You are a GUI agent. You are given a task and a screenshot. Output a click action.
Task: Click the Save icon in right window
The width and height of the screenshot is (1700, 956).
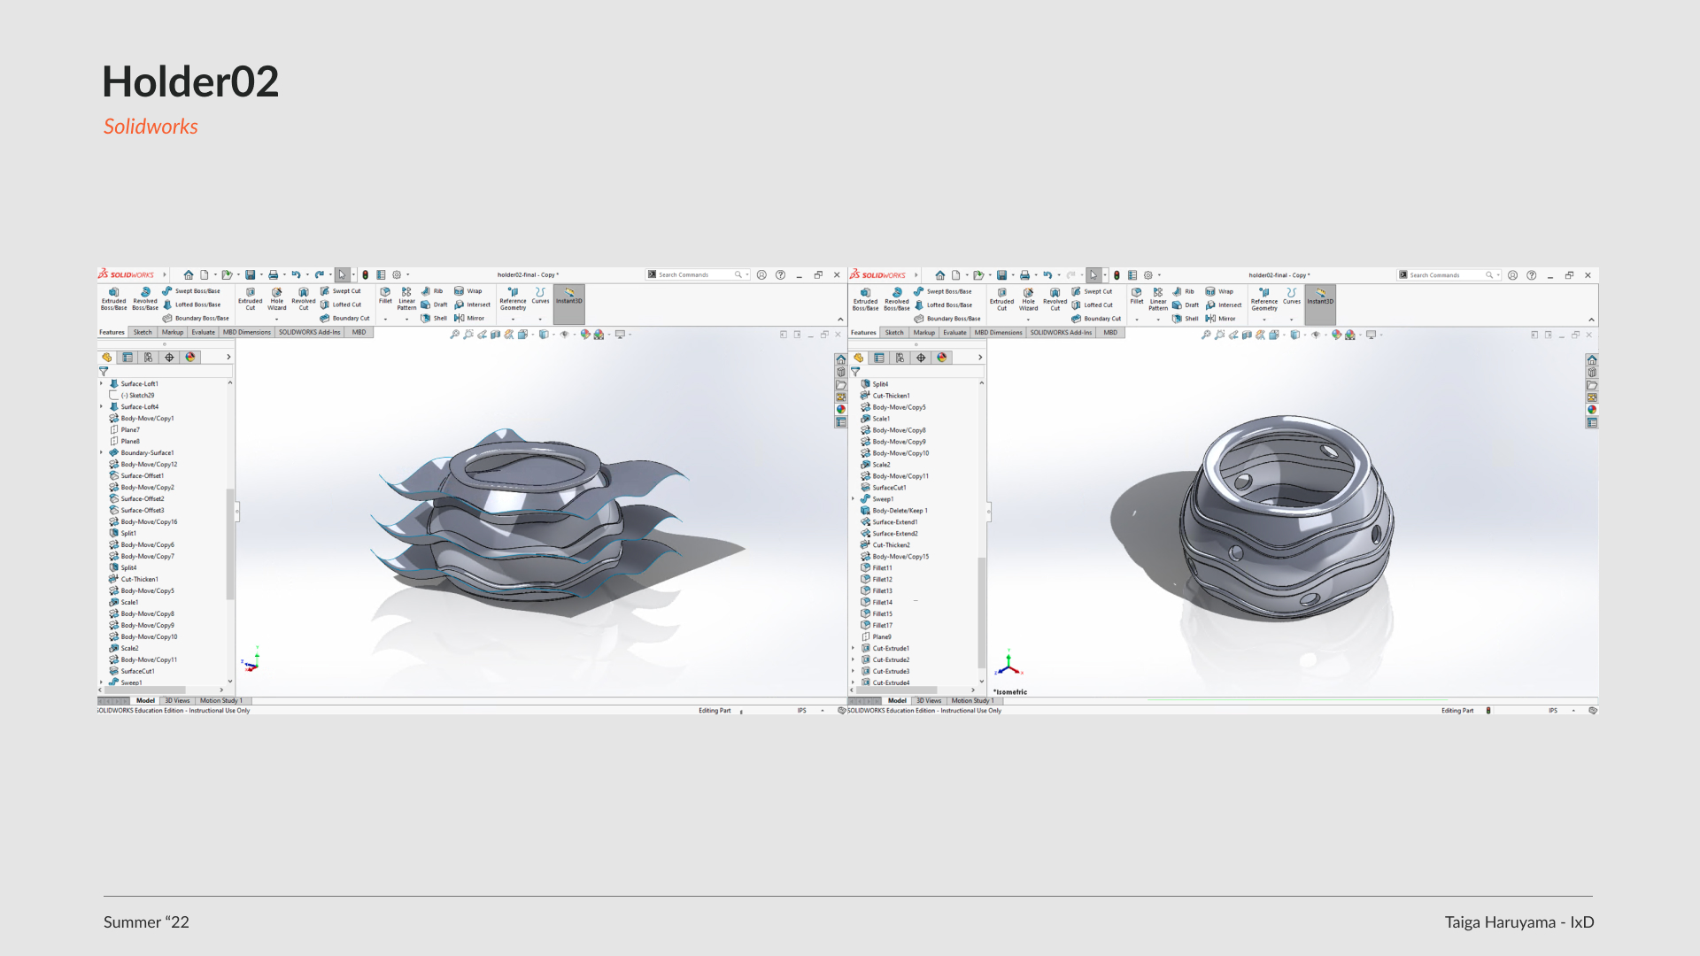point(1001,275)
